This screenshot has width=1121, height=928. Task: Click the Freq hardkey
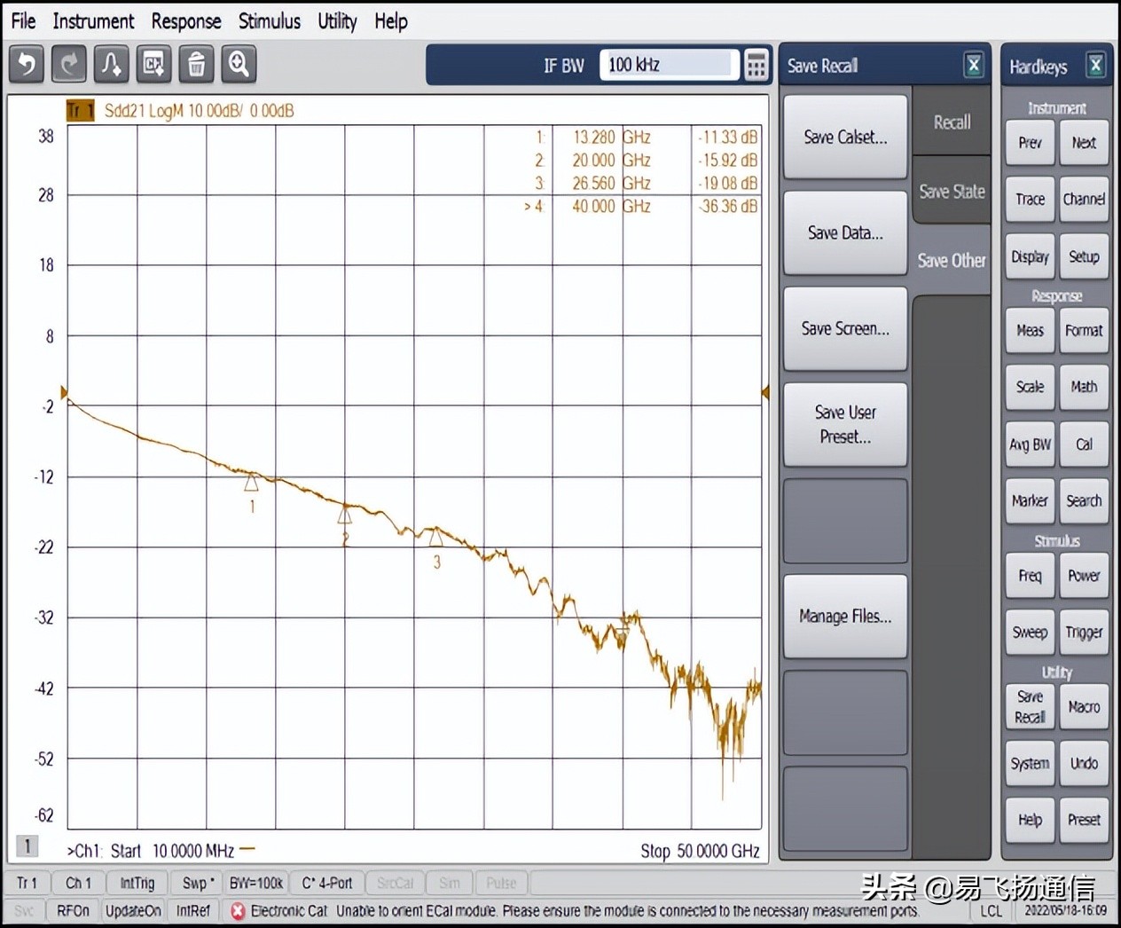(x=1030, y=576)
